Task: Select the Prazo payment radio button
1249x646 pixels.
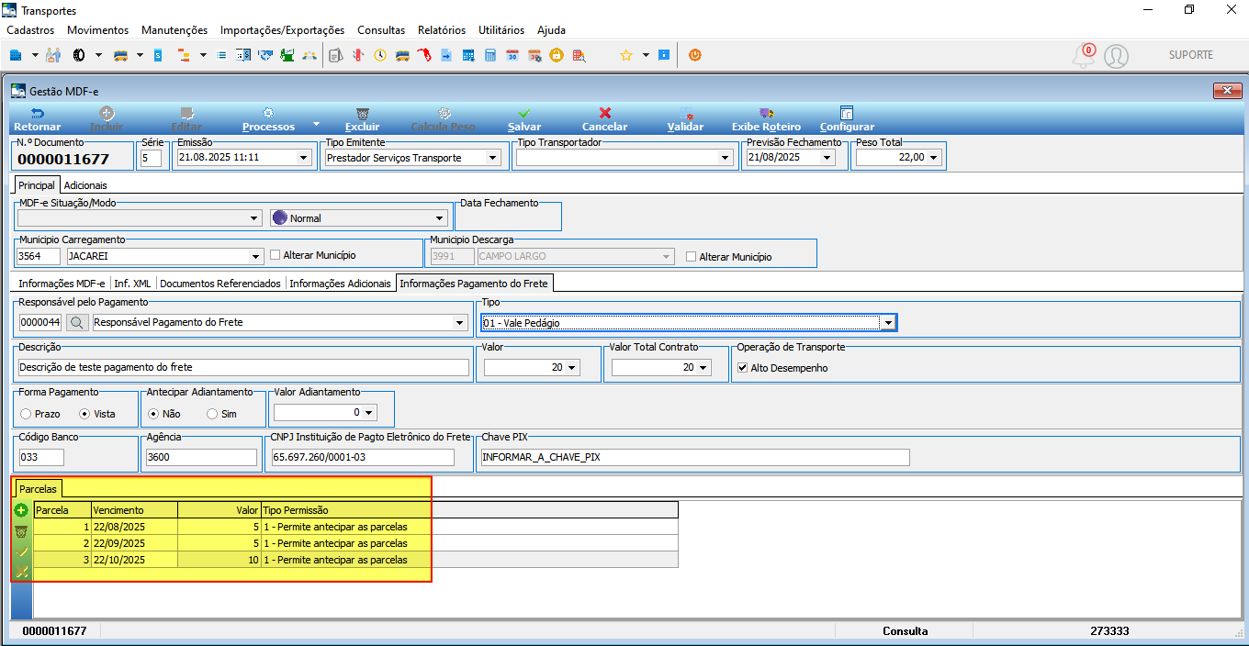Action: tap(26, 414)
